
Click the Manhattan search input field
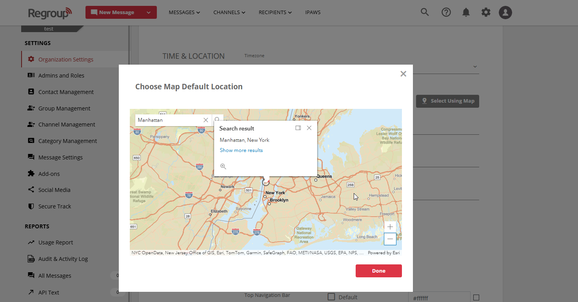point(169,120)
